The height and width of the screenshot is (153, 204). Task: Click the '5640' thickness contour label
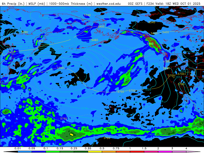coord(167,68)
